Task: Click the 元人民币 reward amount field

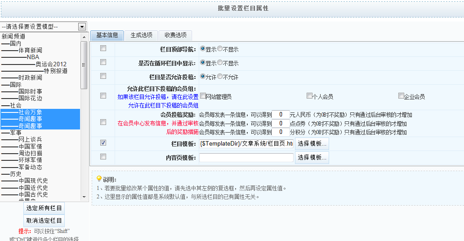Action: click(x=281, y=115)
